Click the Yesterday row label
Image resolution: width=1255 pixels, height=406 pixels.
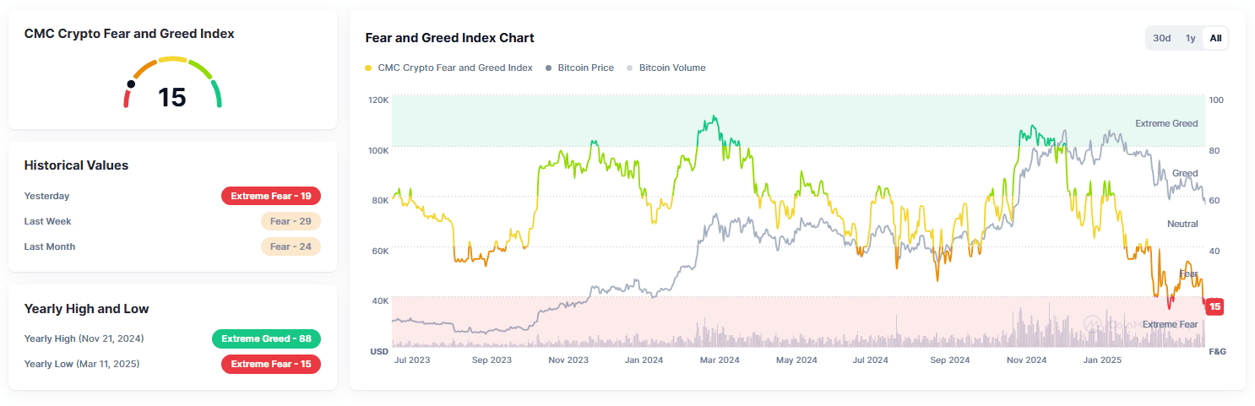click(x=46, y=196)
